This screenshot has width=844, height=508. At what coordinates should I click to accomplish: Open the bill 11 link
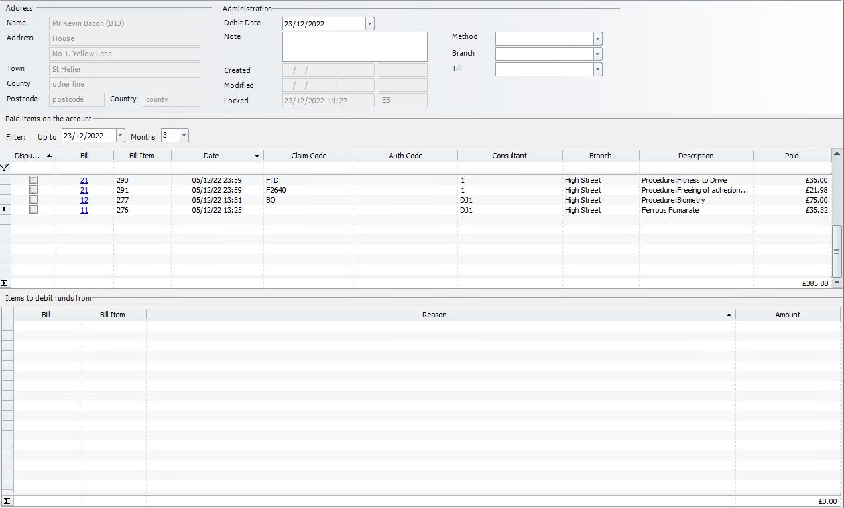[84, 210]
